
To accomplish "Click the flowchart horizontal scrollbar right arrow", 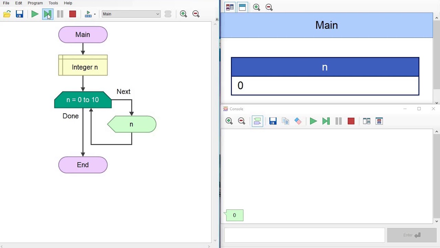I will click(208, 246).
